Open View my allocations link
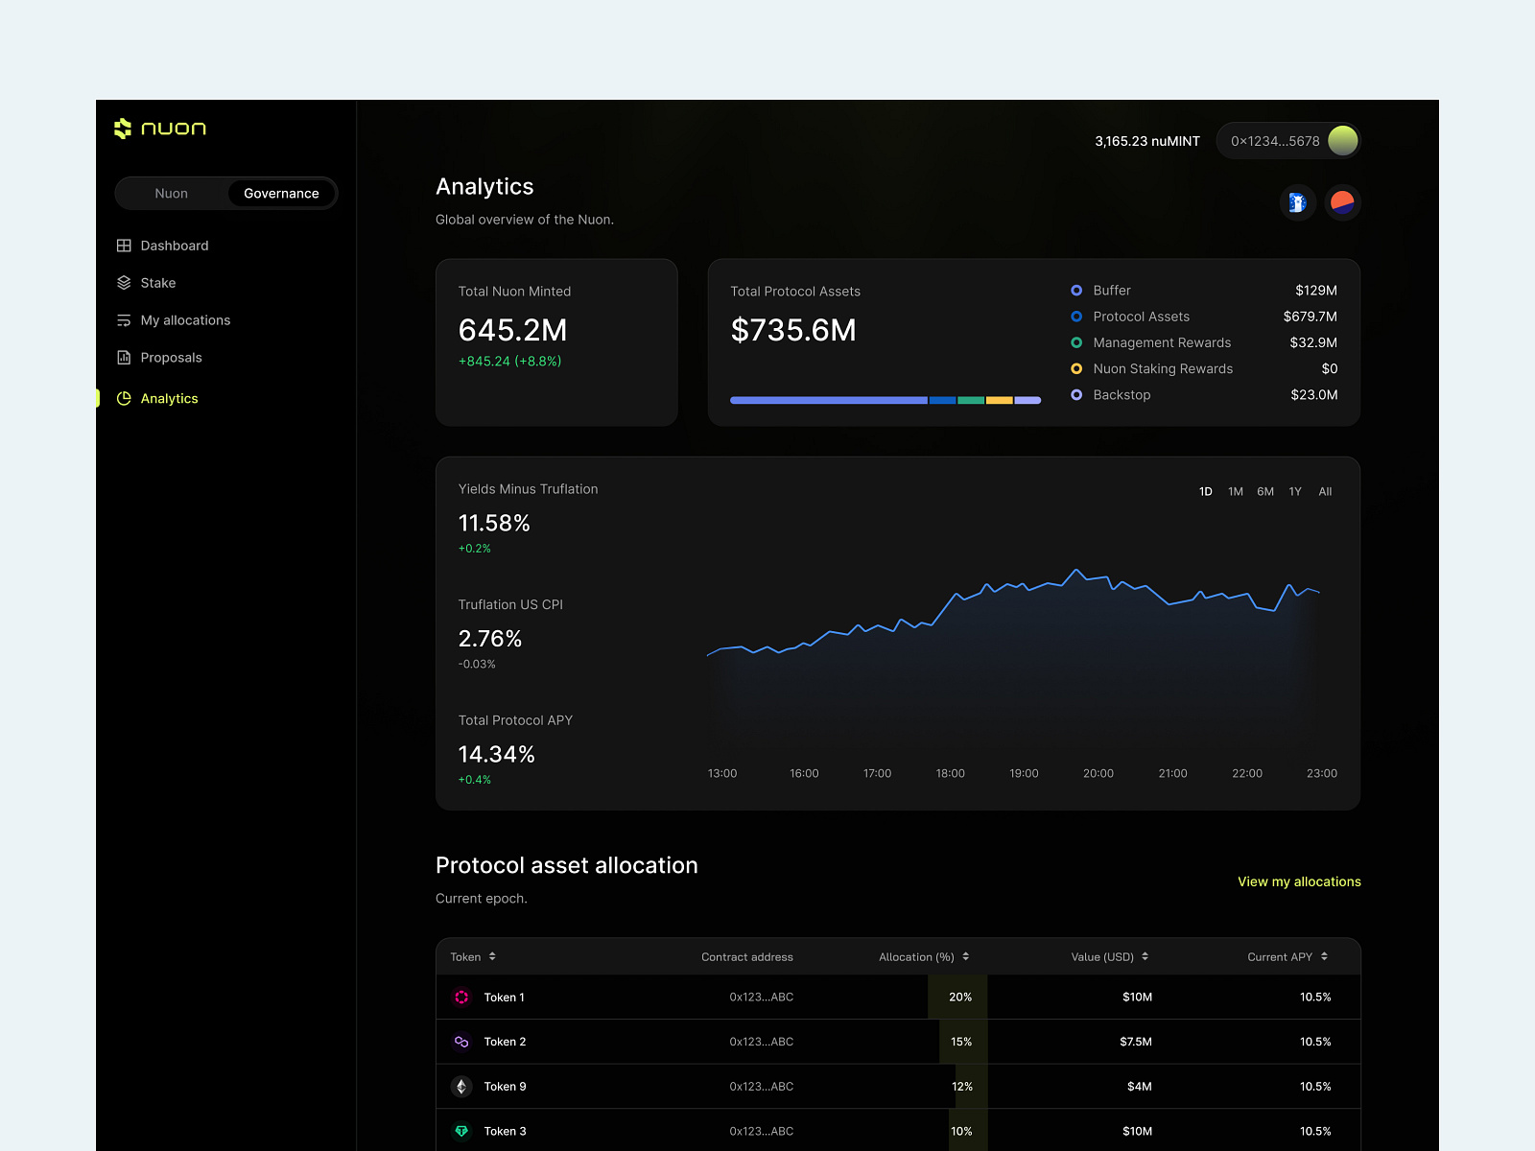This screenshot has width=1535, height=1151. point(1298,881)
